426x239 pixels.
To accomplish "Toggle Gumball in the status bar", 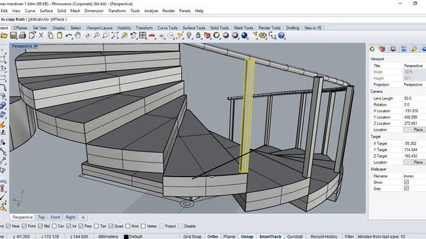I will tap(295, 236).
